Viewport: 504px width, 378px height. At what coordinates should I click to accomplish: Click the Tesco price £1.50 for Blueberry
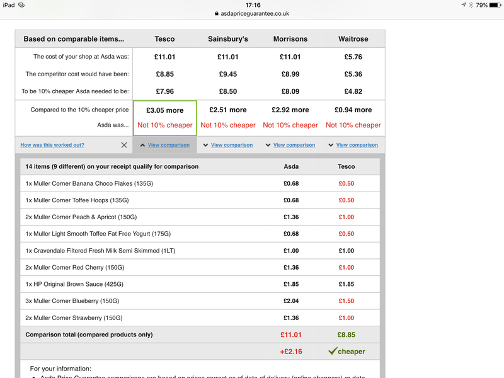pos(346,301)
